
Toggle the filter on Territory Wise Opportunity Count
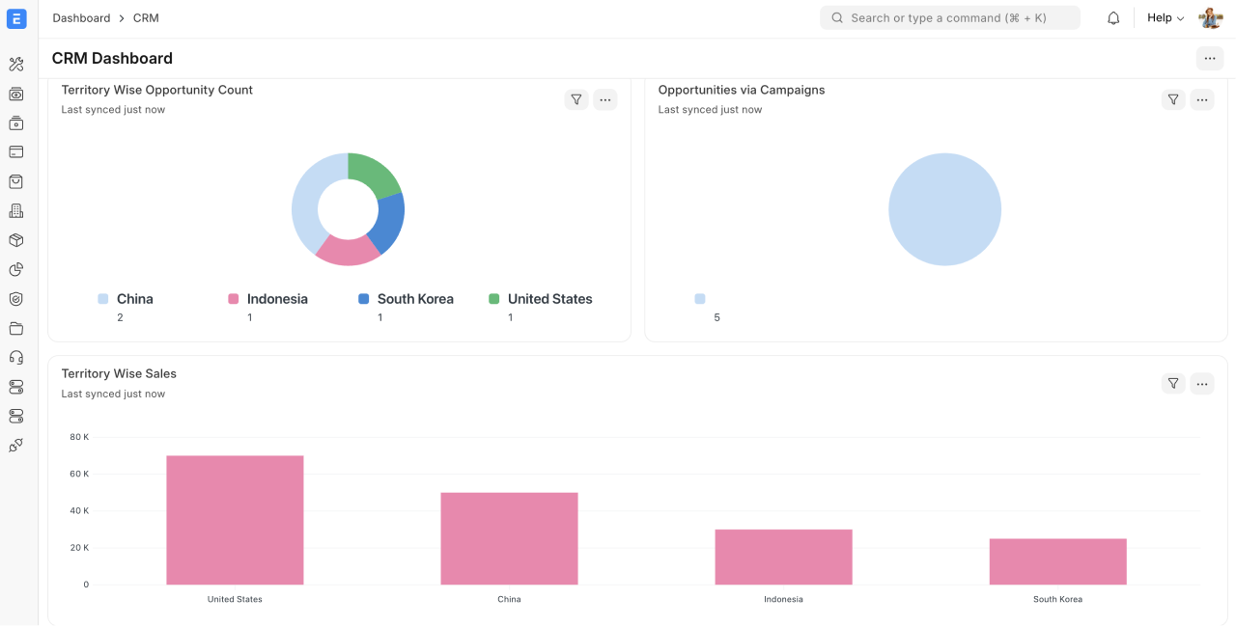pos(576,99)
